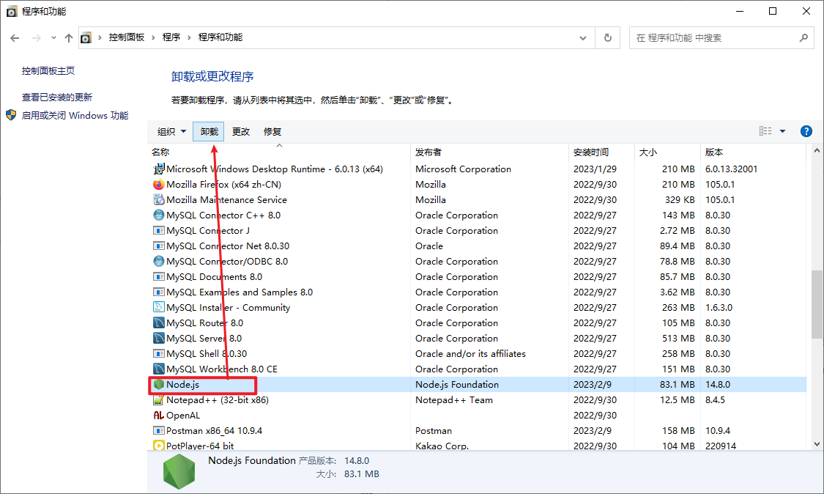Select MySQL Examples and Samples icon
This screenshot has height=494, width=824.
pos(159,292)
